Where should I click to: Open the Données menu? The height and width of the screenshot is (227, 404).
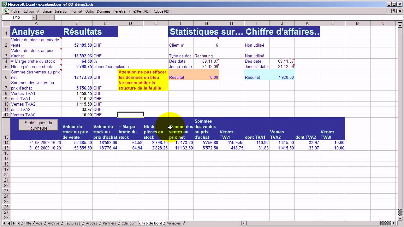pyautogui.click(x=104, y=11)
